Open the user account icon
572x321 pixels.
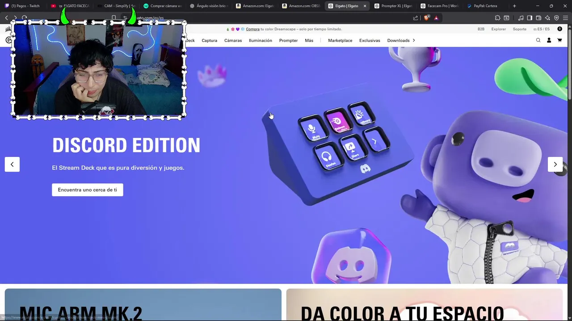(549, 40)
